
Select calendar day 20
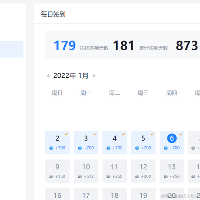(x=172, y=194)
